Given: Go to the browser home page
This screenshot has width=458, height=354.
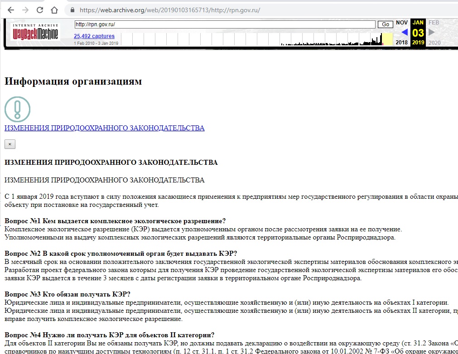Looking at the screenshot, I should [54, 10].
